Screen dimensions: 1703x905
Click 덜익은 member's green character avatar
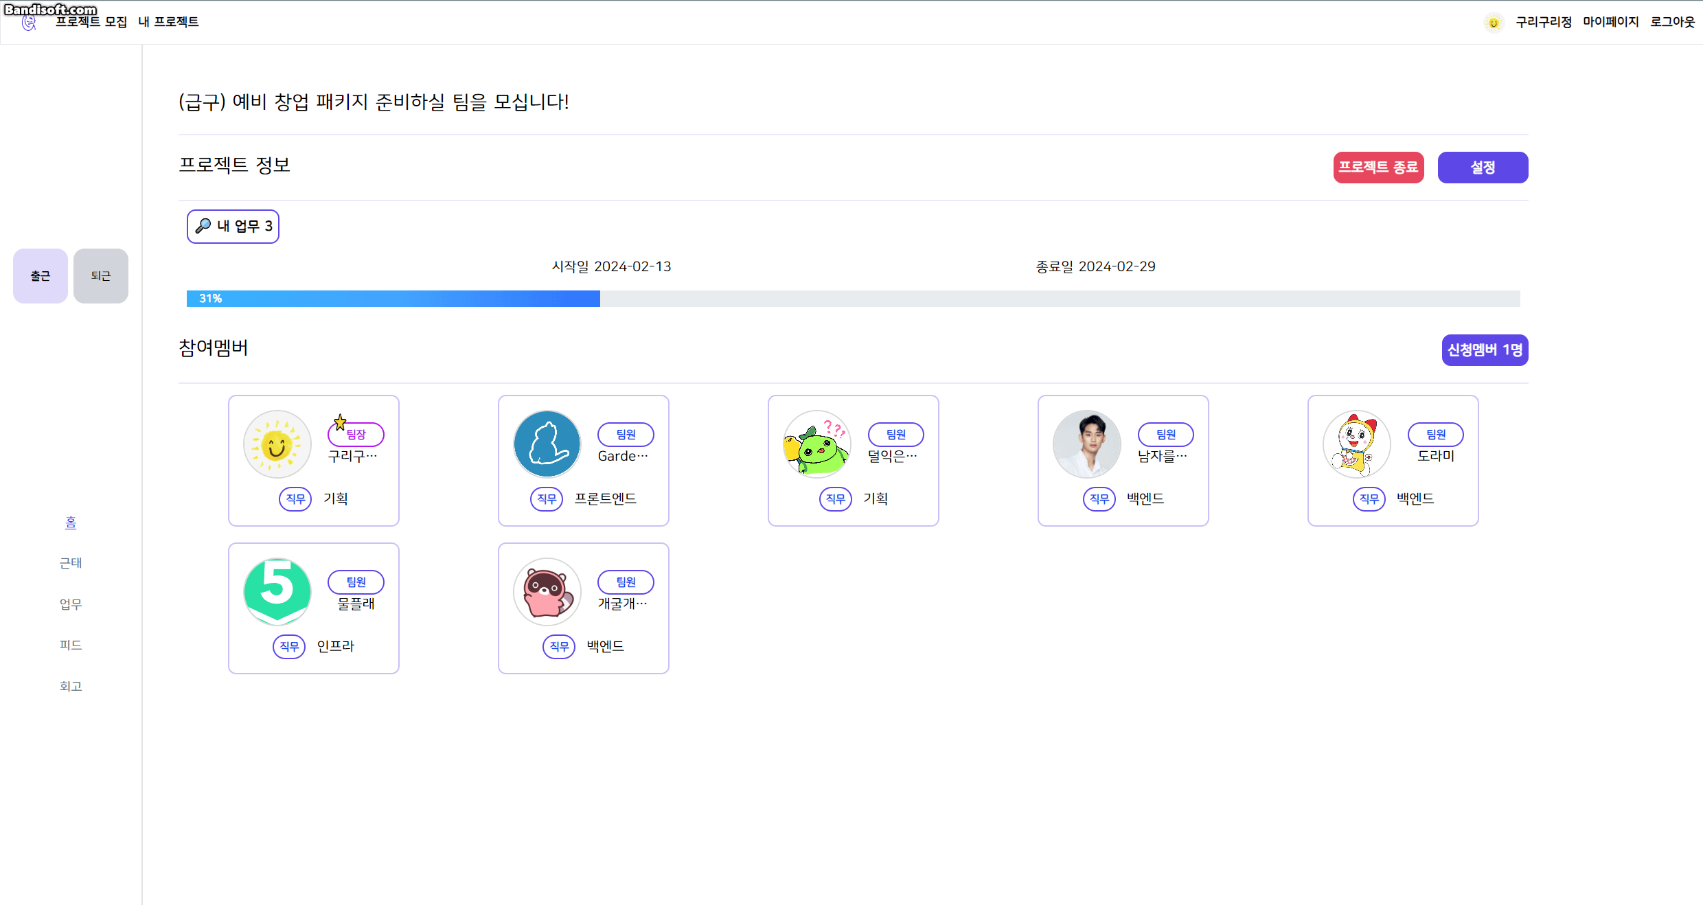(816, 444)
